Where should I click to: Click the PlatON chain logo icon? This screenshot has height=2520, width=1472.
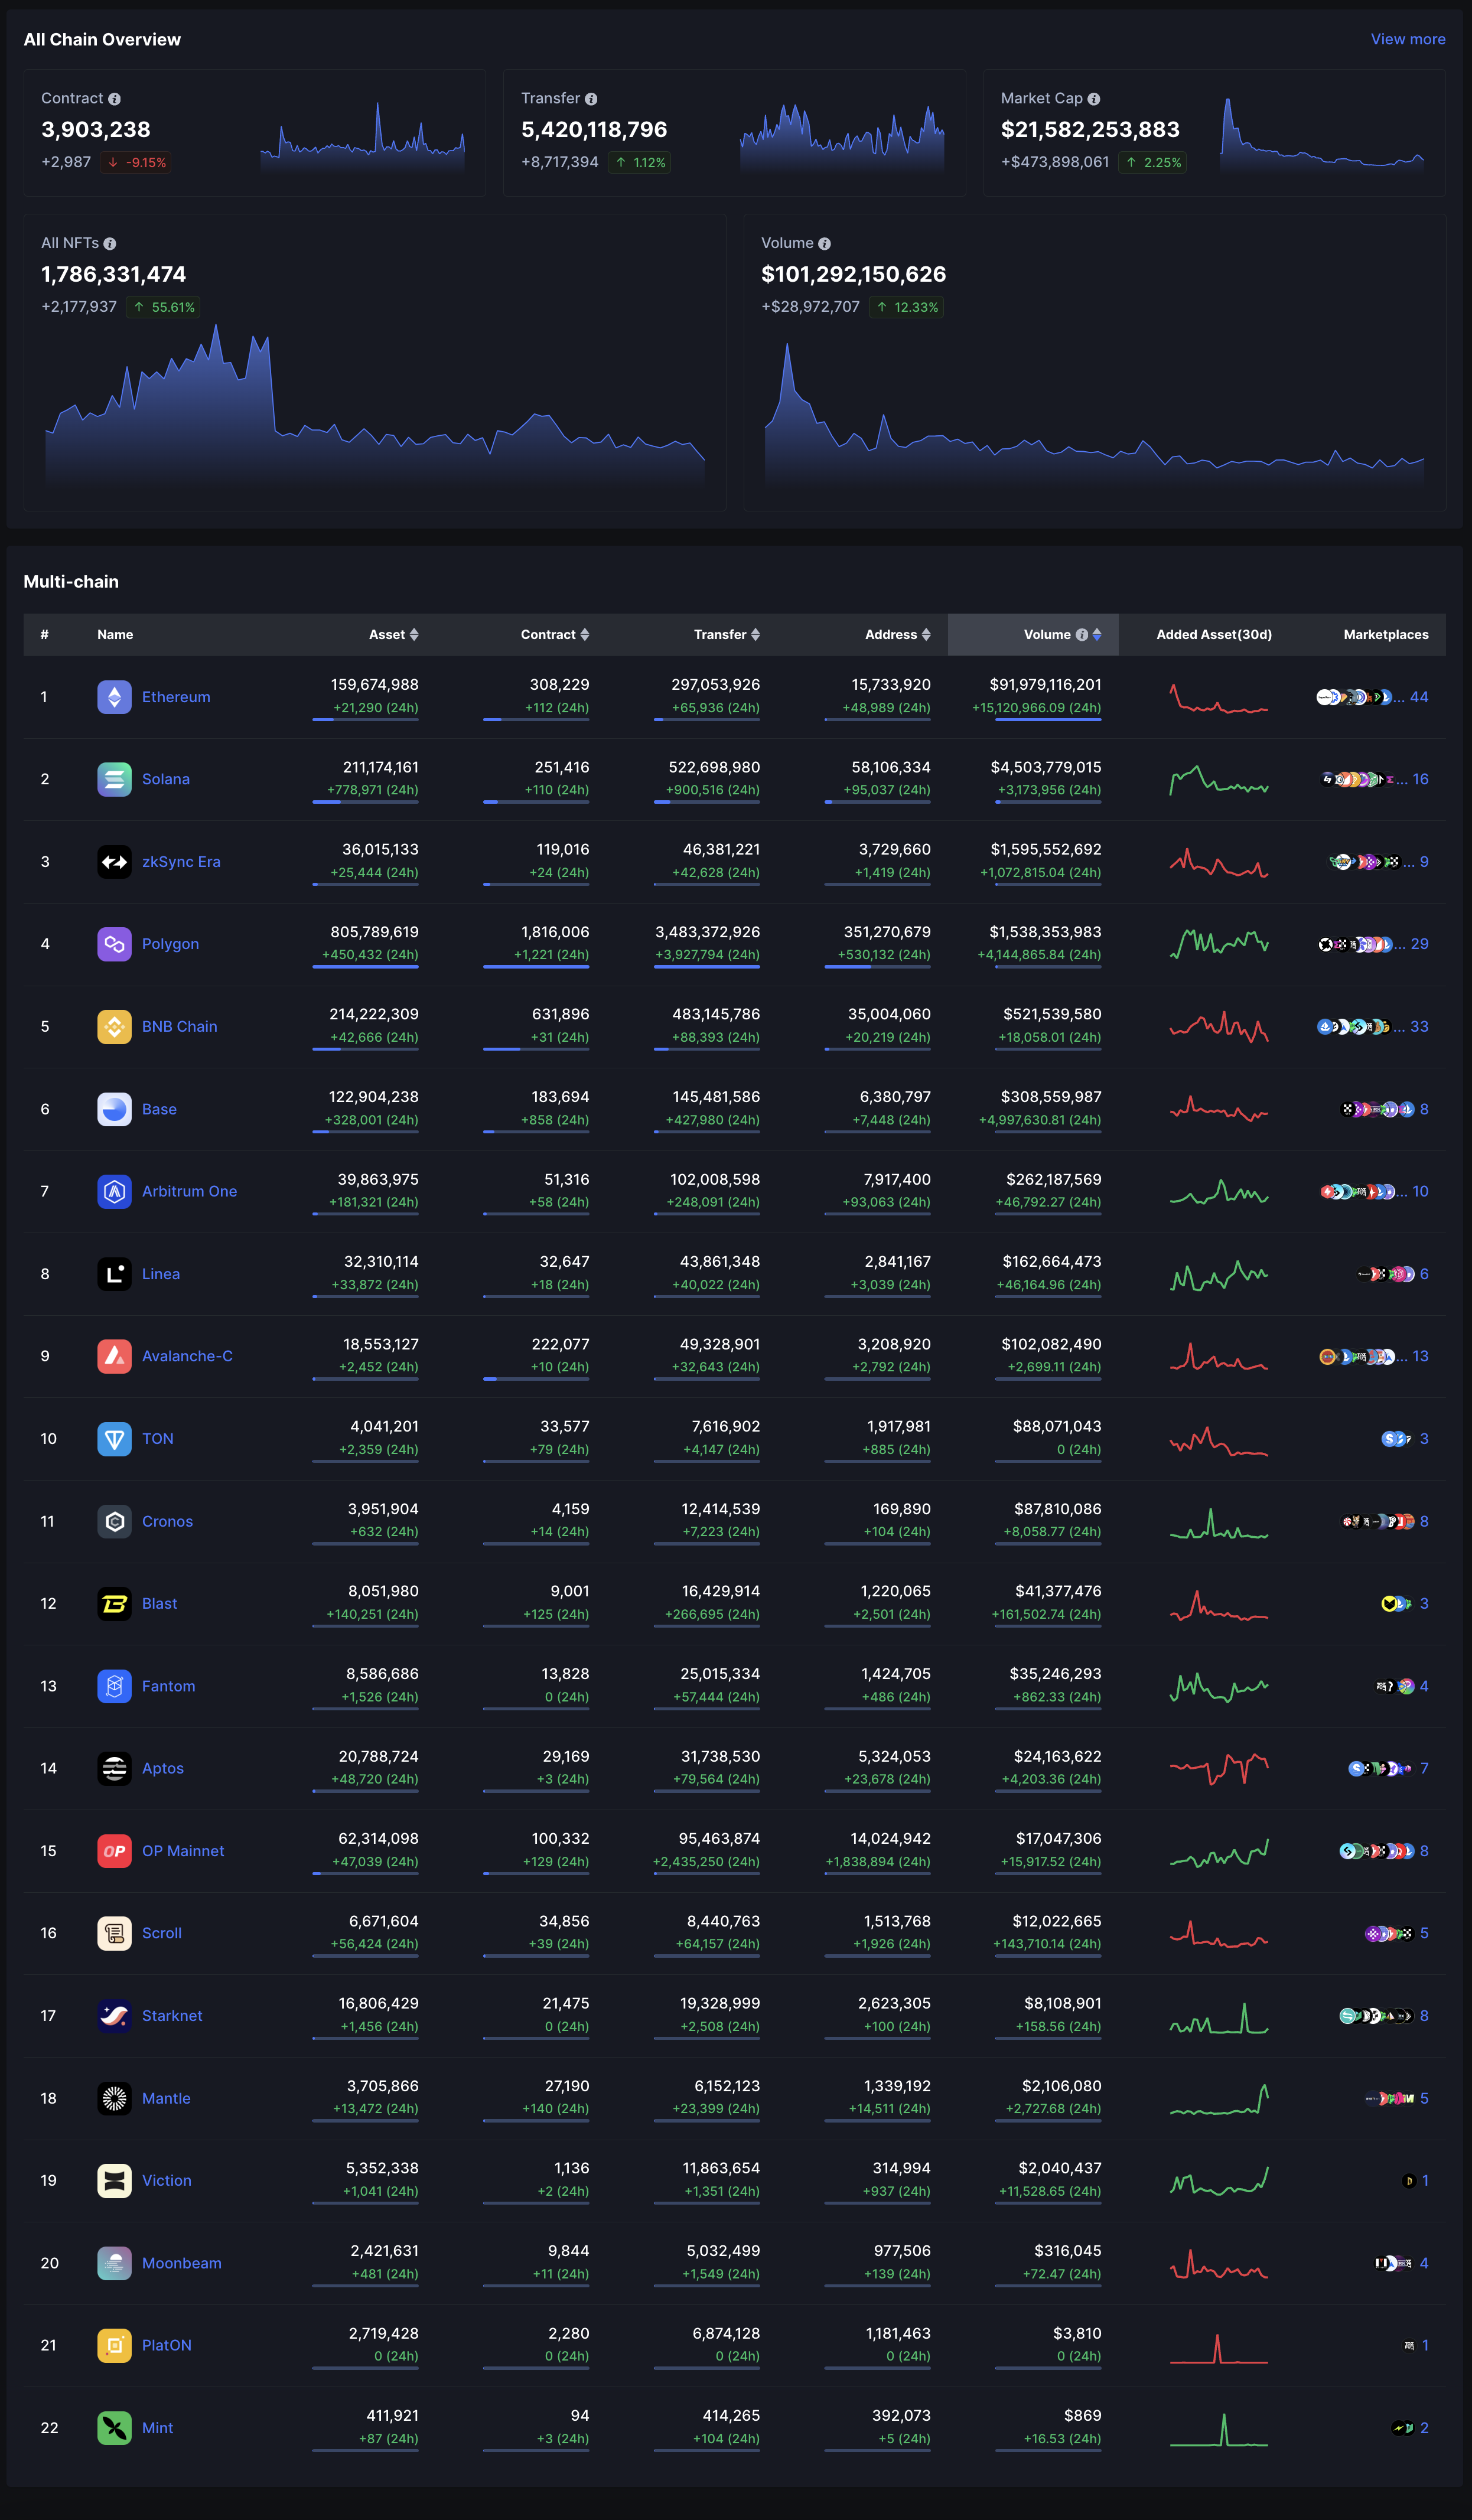click(114, 2345)
